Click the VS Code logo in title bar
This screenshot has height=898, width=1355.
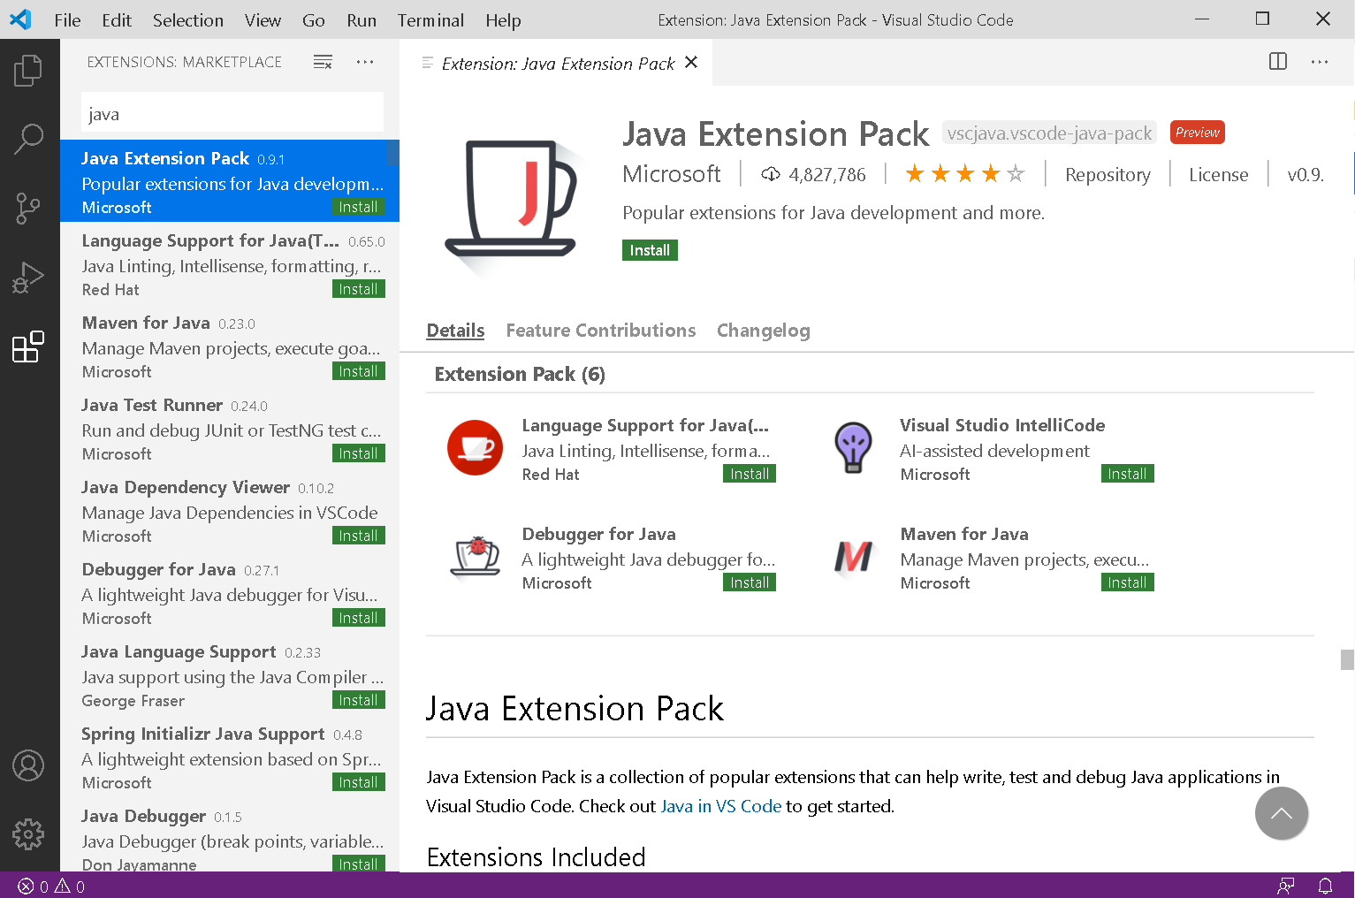pyautogui.click(x=20, y=19)
